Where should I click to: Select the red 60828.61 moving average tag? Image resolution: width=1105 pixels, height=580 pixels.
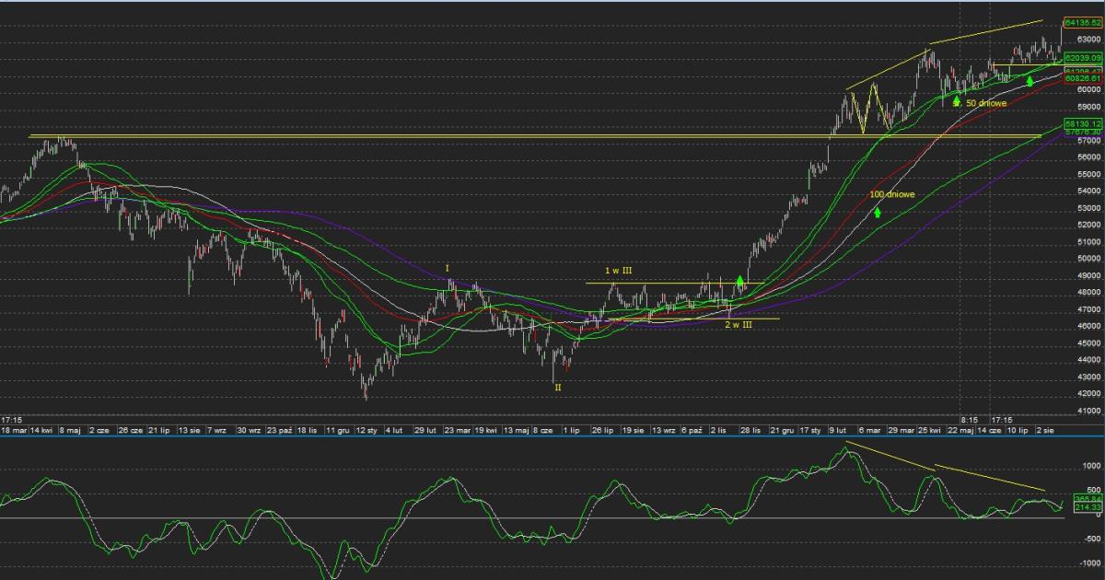[x=1083, y=79]
